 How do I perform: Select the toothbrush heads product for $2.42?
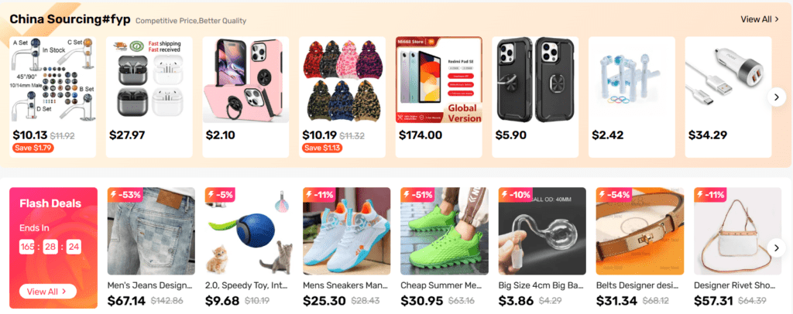632,80
